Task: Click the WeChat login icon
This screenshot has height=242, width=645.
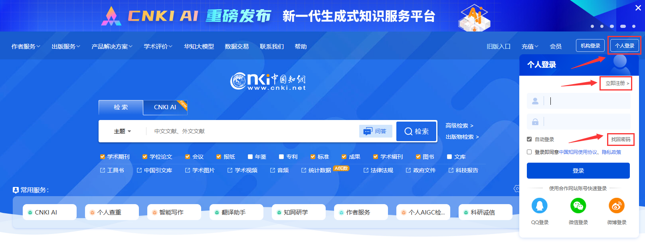Action: (x=578, y=206)
